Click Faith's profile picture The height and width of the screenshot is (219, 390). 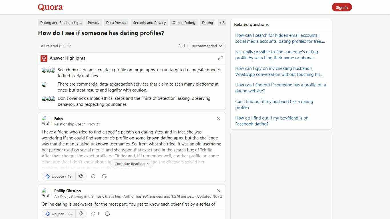coord(47,121)
